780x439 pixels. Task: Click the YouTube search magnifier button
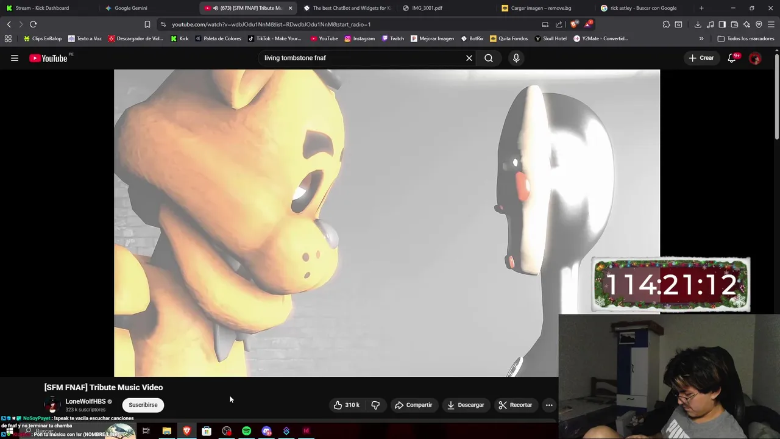tap(489, 58)
